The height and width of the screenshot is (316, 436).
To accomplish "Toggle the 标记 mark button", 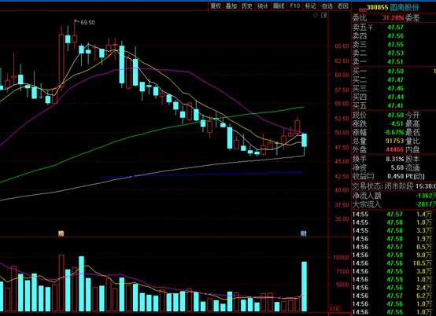I will 310,6.
